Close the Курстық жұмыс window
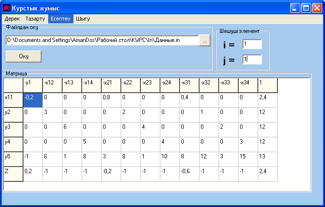The image size is (325, 207). (x=317, y=8)
